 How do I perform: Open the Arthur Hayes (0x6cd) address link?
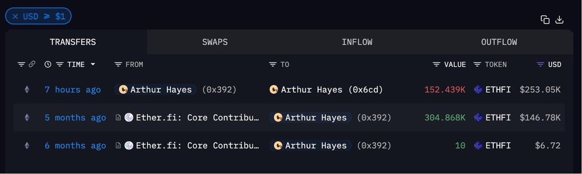coord(327,89)
